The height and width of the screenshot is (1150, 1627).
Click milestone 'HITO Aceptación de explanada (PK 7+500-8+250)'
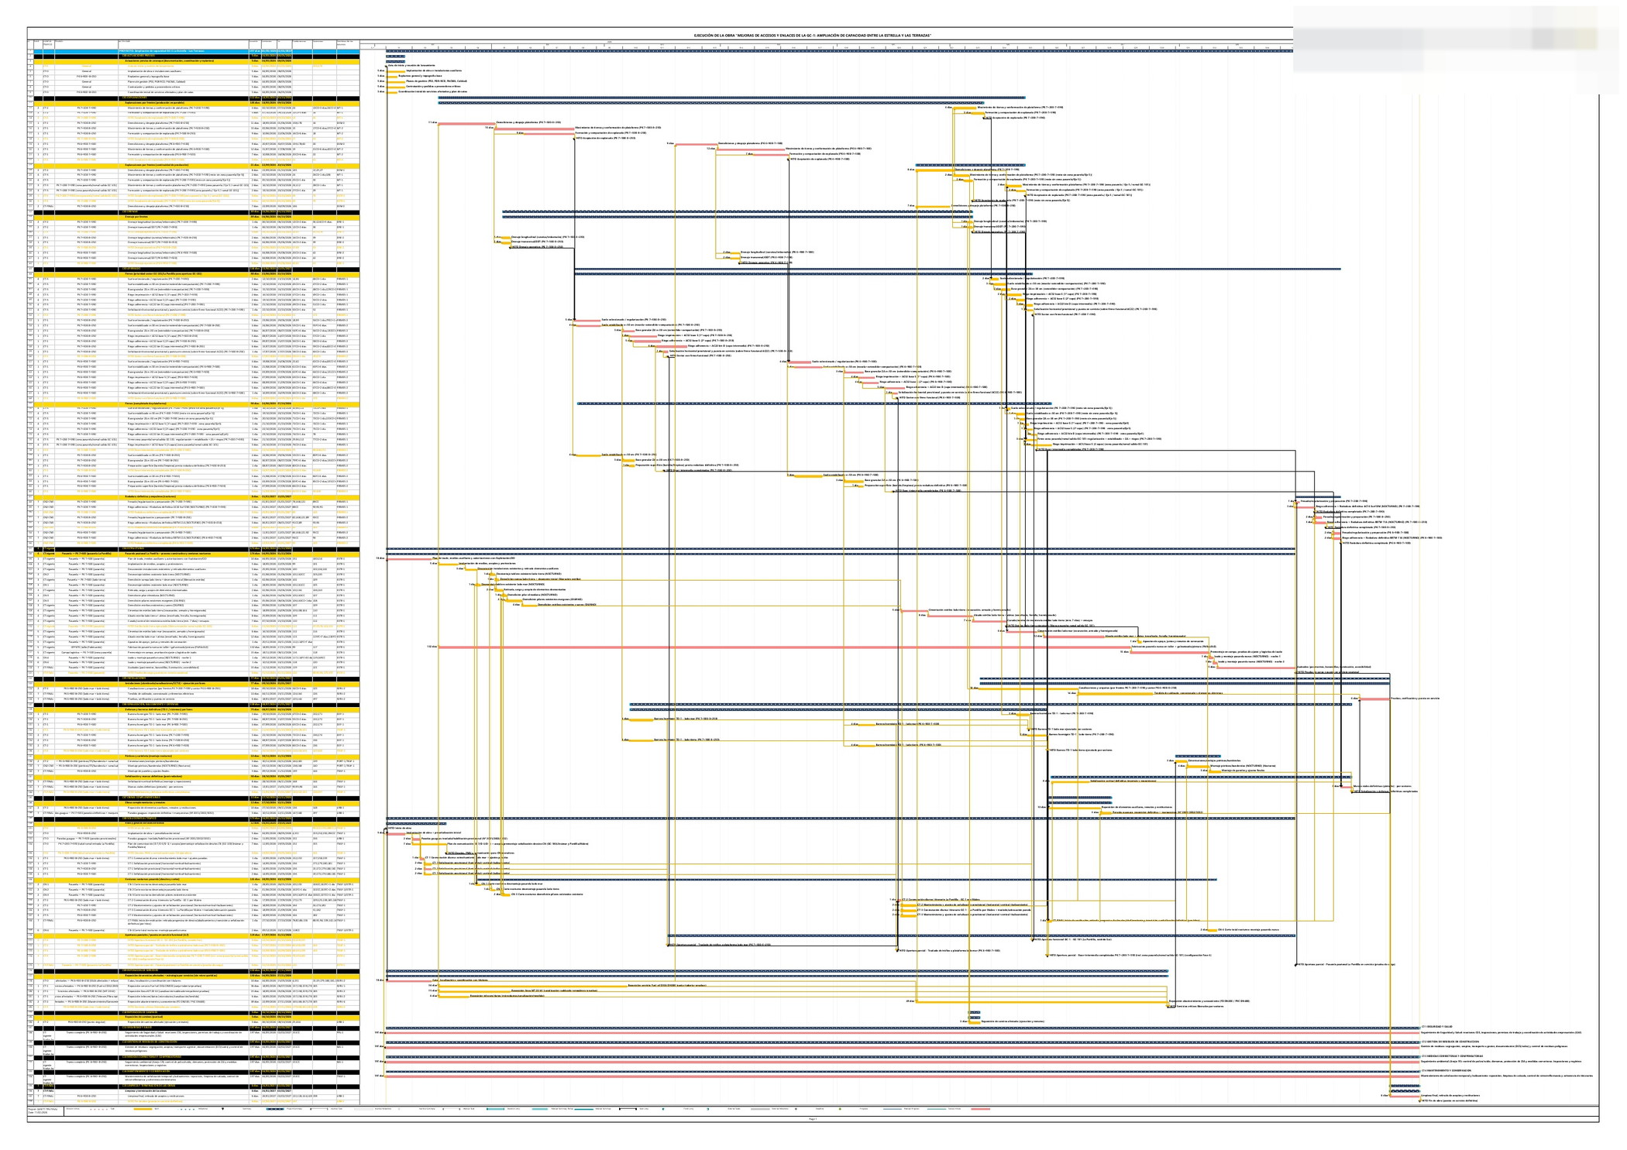coord(604,138)
